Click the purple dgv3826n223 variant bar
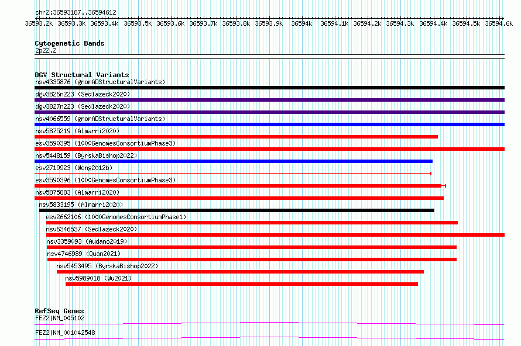Screen dimensions: 521x346 [269, 100]
